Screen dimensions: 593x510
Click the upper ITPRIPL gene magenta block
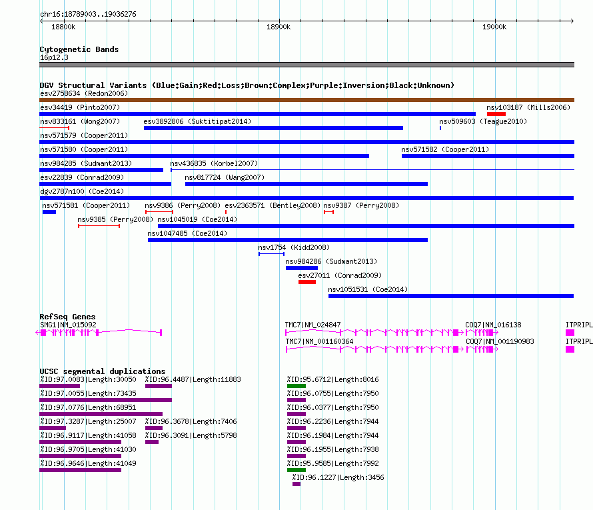(x=570, y=333)
